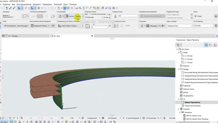Select the eyedropper pick-up parameters tool
This screenshot has width=218, height=123.
tap(11, 8)
